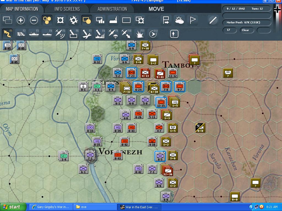The image size is (282, 211).
Task: Zoom in the map with plus icon
Action: (21, 20)
